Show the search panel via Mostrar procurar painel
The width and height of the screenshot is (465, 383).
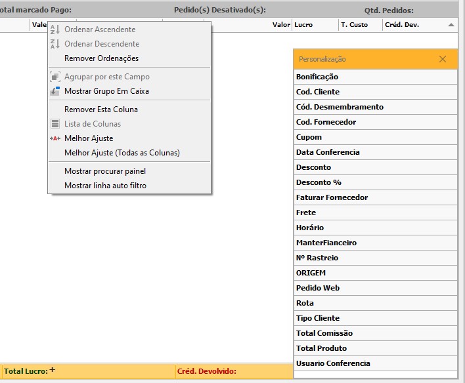pos(105,171)
